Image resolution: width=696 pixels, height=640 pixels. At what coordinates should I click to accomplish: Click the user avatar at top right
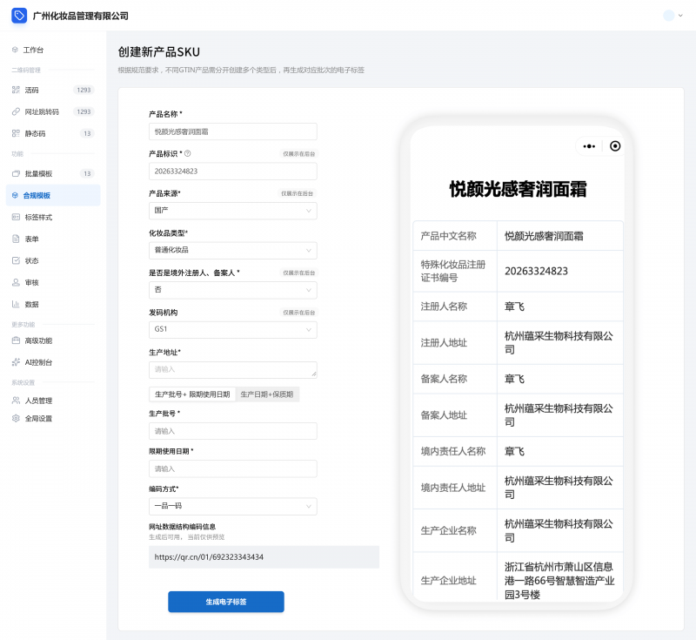[668, 16]
